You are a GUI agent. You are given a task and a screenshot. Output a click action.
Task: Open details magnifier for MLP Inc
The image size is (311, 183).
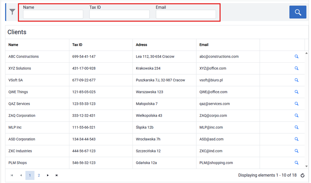pos(296,127)
